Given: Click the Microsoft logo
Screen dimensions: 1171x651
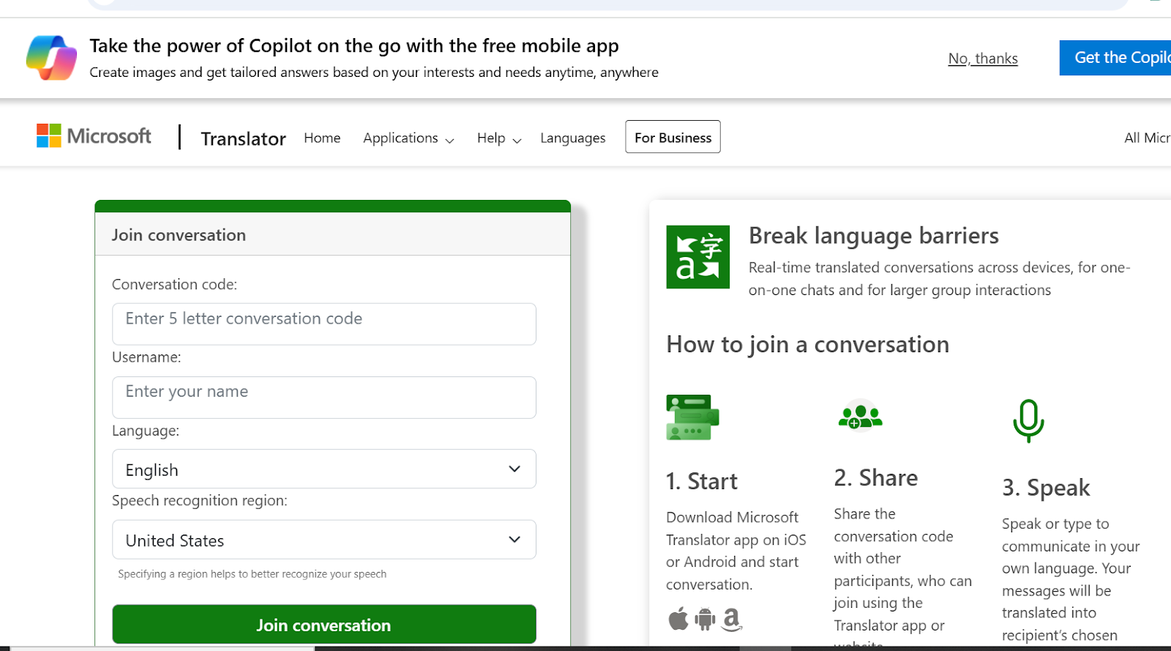Looking at the screenshot, I should (94, 136).
